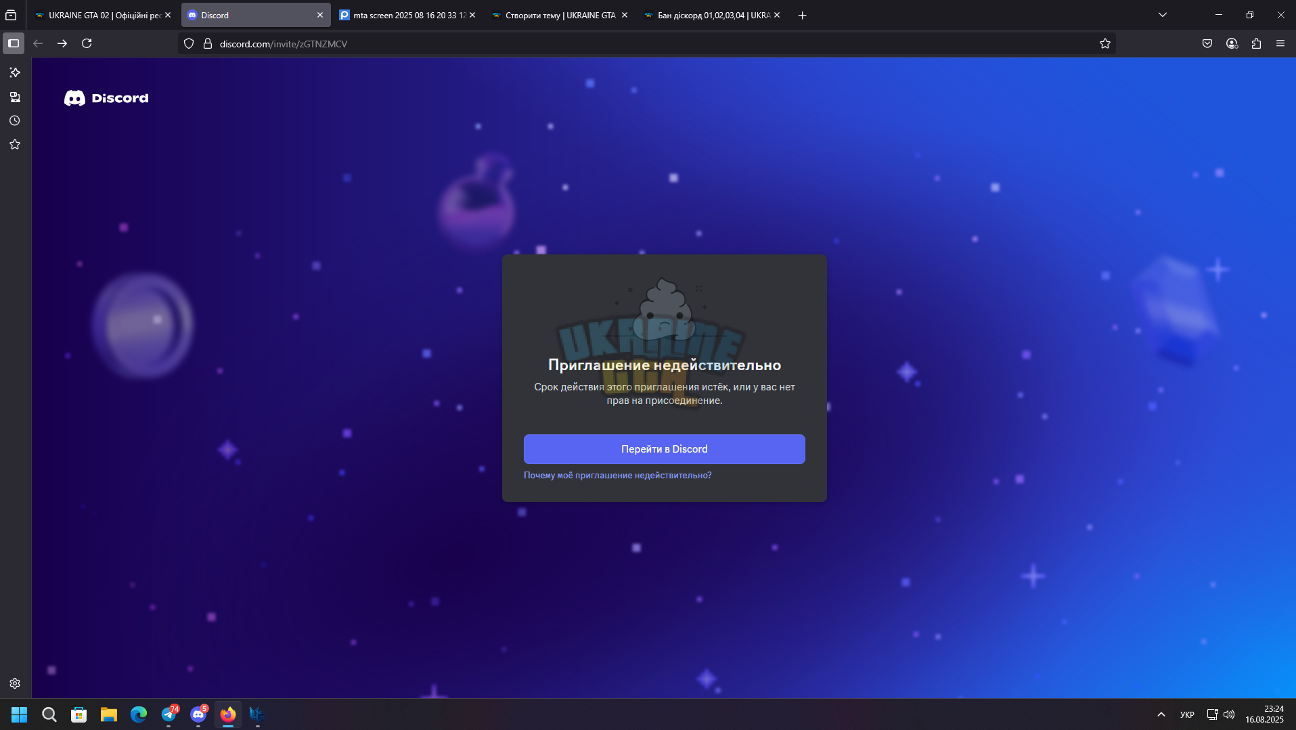The image size is (1296, 730).
Task: Open tracking protection shield info
Action: click(x=189, y=43)
